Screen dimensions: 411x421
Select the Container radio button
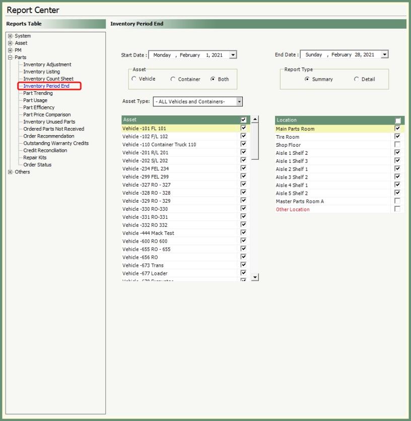pyautogui.click(x=173, y=79)
